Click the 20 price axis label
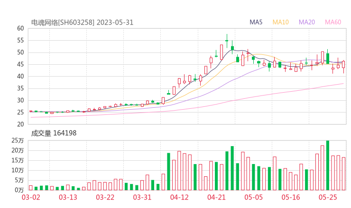Image resolution: width=351 pixels, height=208 pixels. (x=20, y=124)
